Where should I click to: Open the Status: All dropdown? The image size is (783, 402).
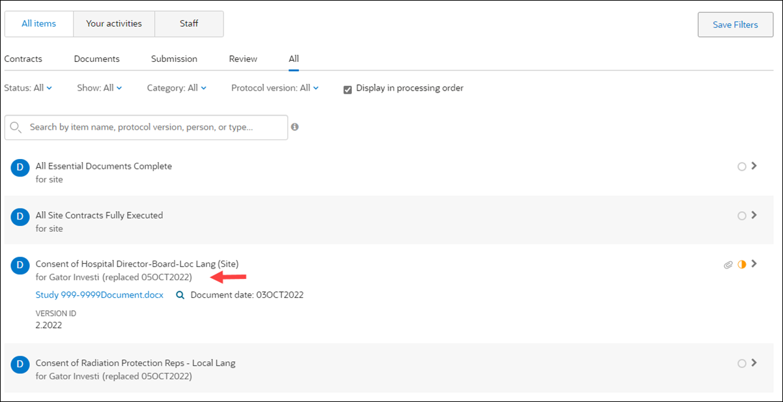tap(29, 87)
